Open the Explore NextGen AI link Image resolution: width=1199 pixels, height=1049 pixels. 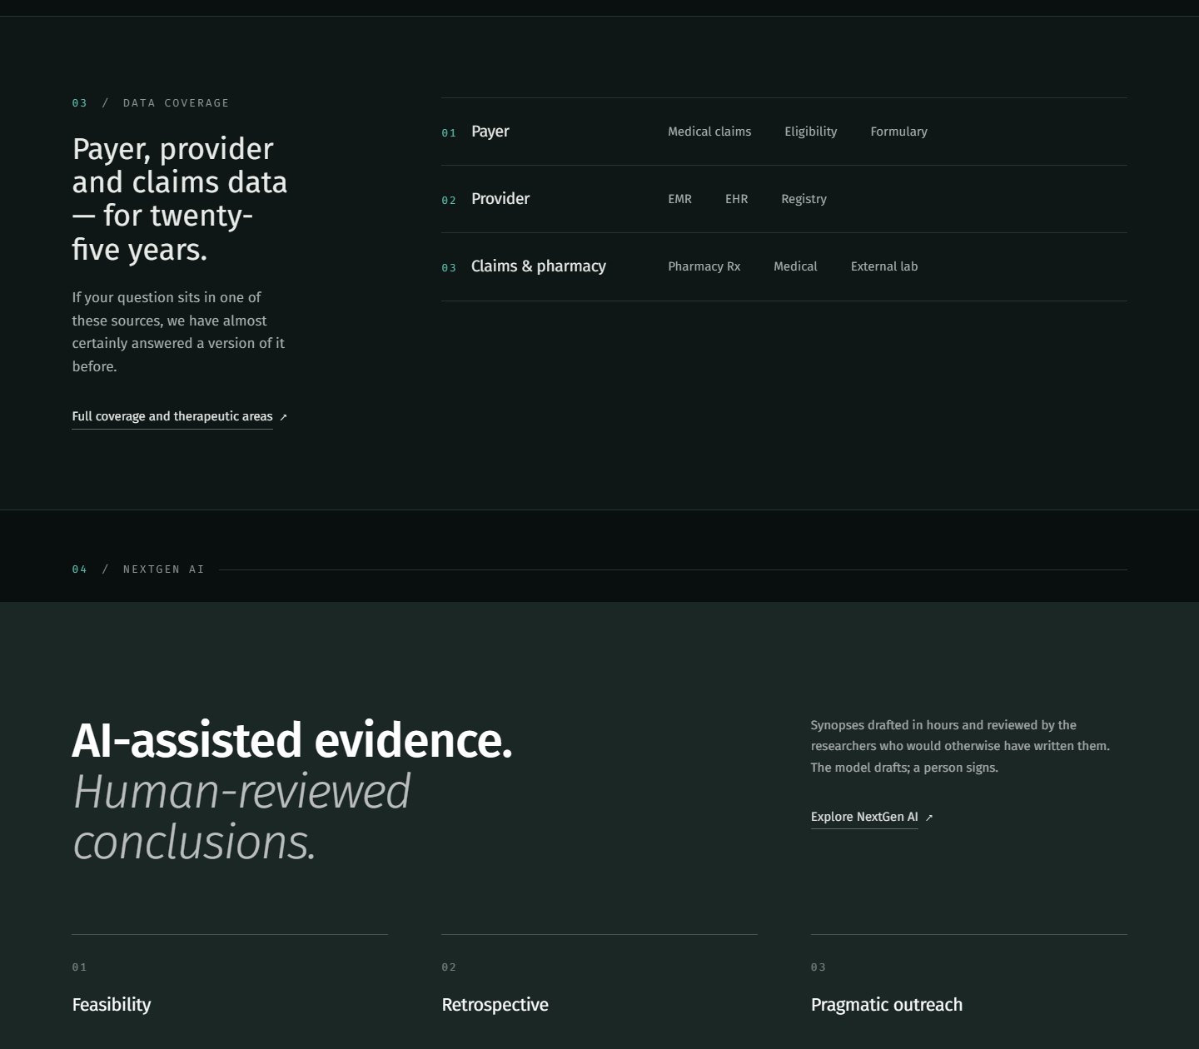point(864,817)
